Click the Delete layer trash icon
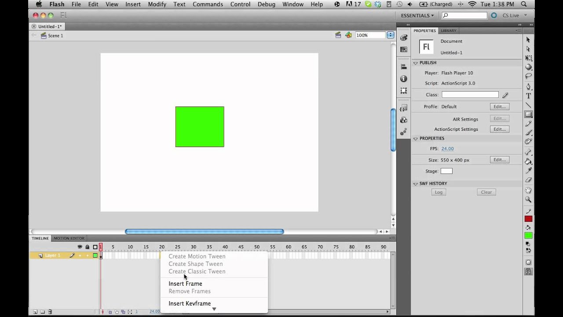This screenshot has height=317, width=563. [50, 312]
